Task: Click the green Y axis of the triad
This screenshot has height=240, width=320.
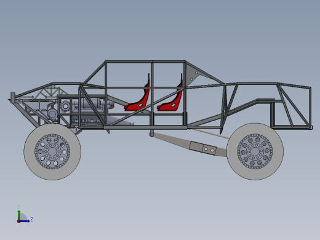Action: [19, 215]
